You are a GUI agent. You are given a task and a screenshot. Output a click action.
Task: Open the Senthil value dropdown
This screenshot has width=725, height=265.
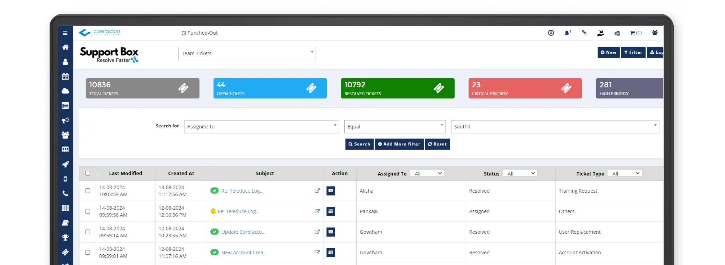click(x=555, y=127)
